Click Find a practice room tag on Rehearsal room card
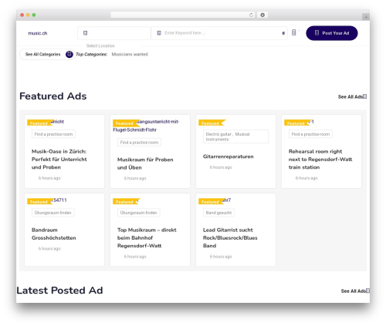The width and height of the screenshot is (386, 326). click(310, 134)
